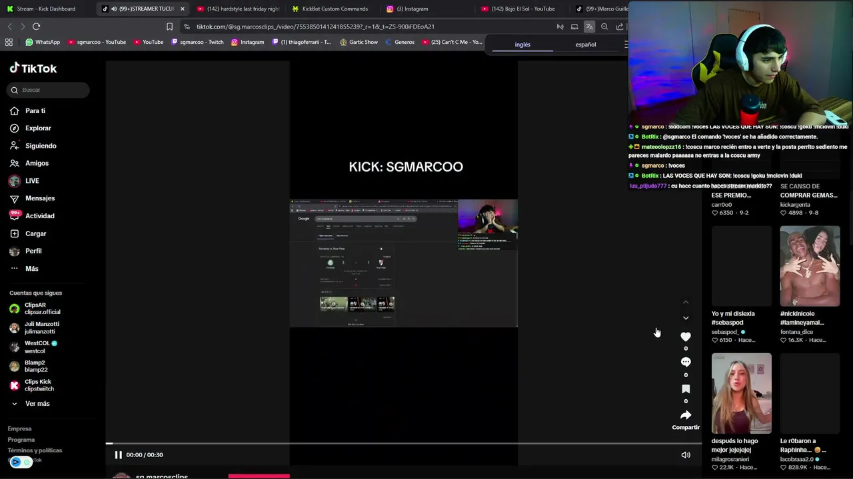The image size is (853, 479).
Task: Switch to KickBot Custom Commands tab
Action: coord(333,9)
